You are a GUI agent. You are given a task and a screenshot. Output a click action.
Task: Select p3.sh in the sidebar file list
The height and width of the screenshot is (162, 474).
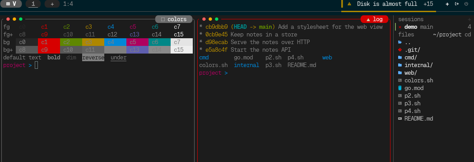coord(412,103)
